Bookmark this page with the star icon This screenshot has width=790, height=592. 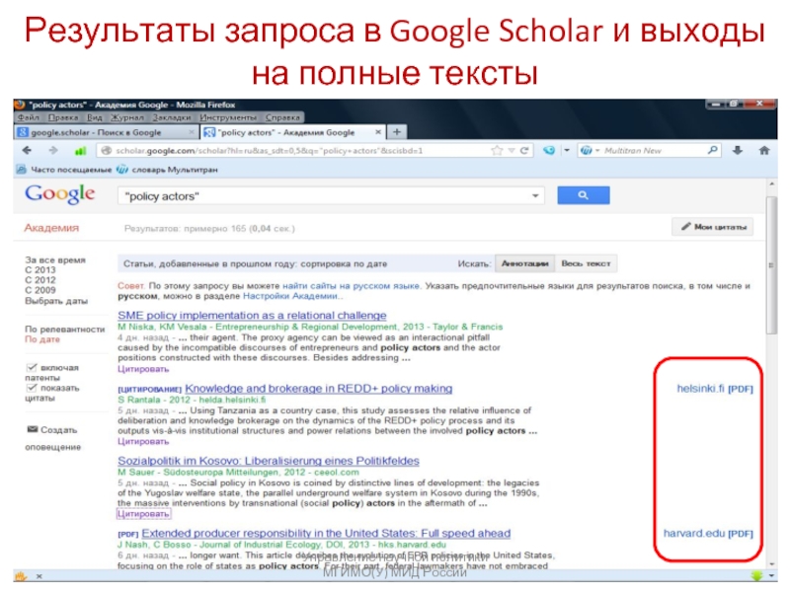pos(497,150)
